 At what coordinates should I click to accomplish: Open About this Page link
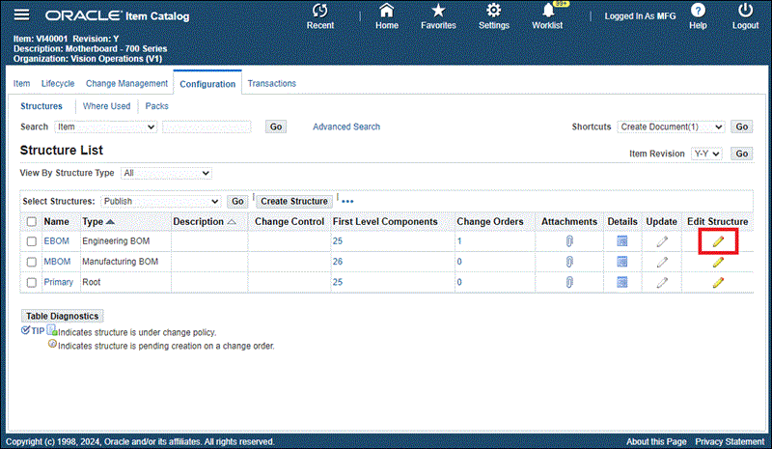click(x=656, y=441)
